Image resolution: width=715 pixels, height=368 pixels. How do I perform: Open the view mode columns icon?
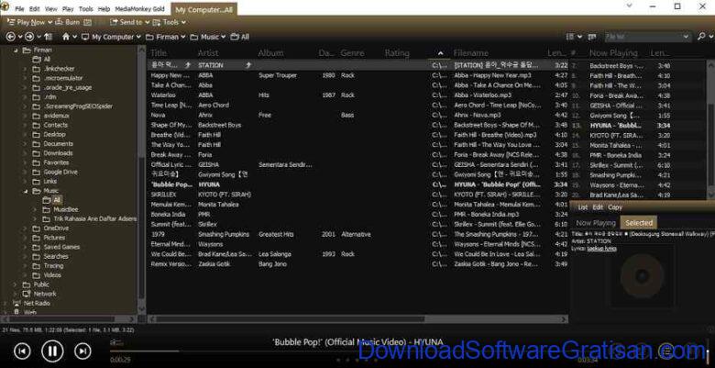pyautogui.click(x=569, y=37)
